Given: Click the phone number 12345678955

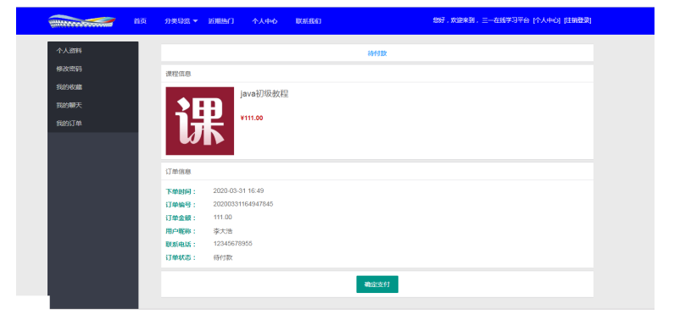Looking at the screenshot, I should click(x=233, y=243).
